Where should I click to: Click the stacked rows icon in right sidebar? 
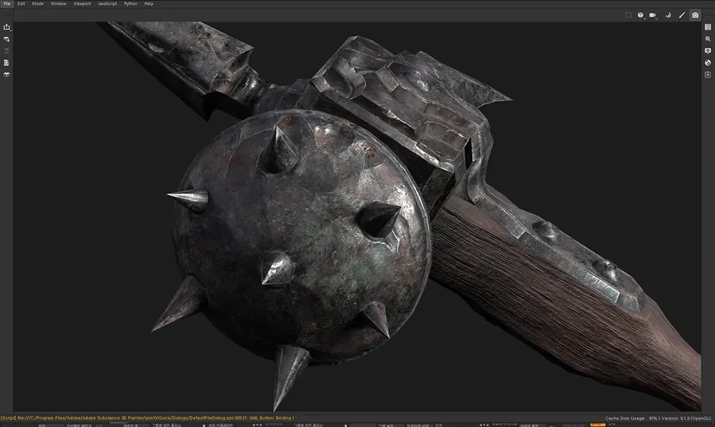click(708, 27)
